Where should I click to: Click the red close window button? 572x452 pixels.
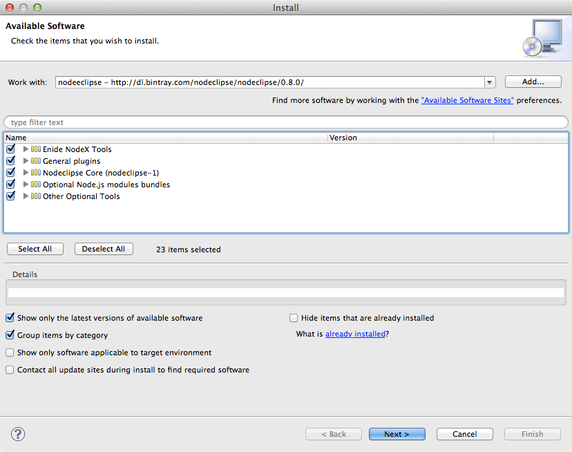[10, 8]
